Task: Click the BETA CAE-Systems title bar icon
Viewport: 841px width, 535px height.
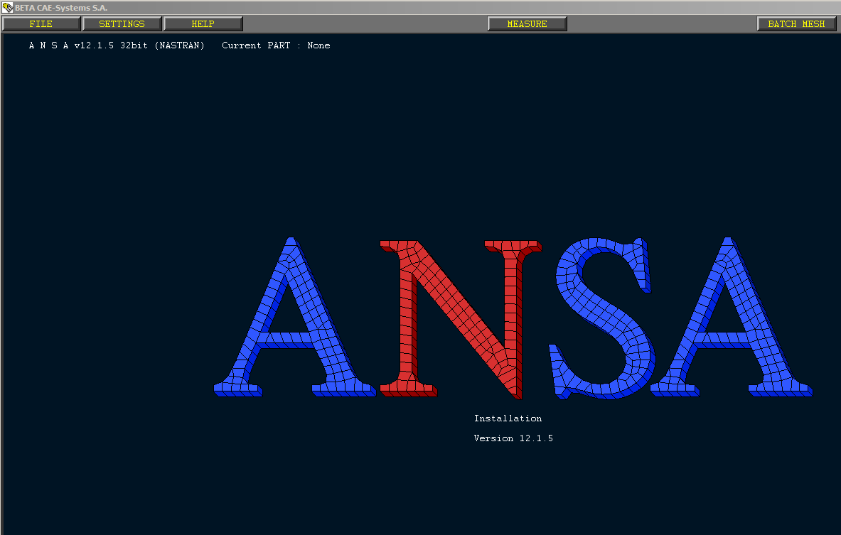Action: 8,8
